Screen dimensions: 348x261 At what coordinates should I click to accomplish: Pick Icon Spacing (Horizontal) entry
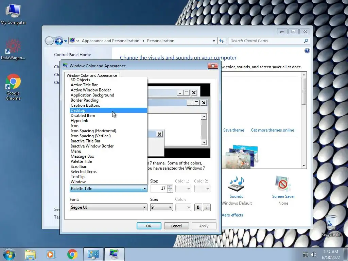point(108,131)
